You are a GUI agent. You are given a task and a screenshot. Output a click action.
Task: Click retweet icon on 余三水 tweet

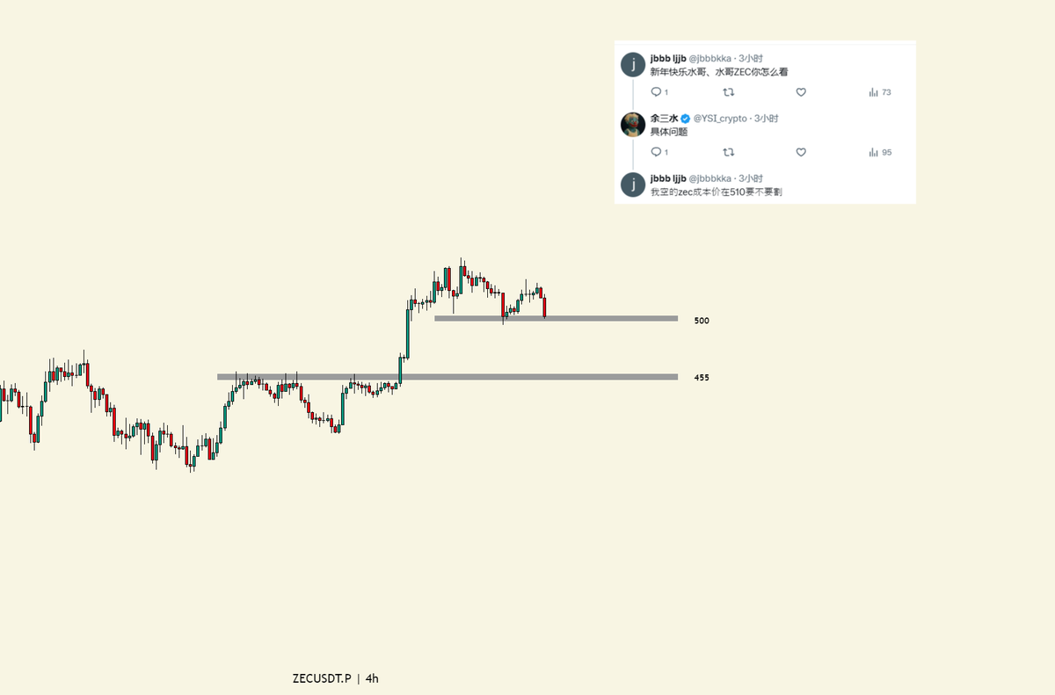coord(728,152)
